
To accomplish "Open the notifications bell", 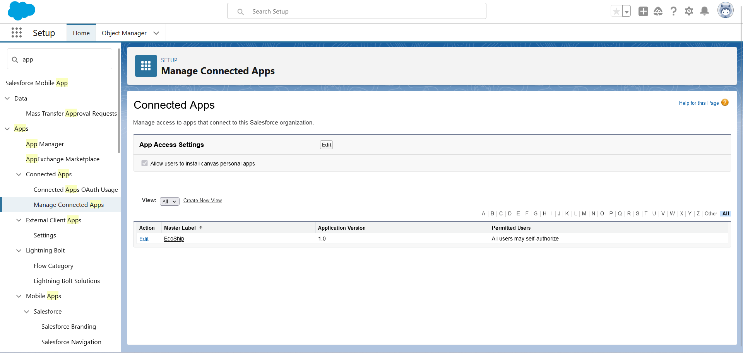I will coord(704,11).
